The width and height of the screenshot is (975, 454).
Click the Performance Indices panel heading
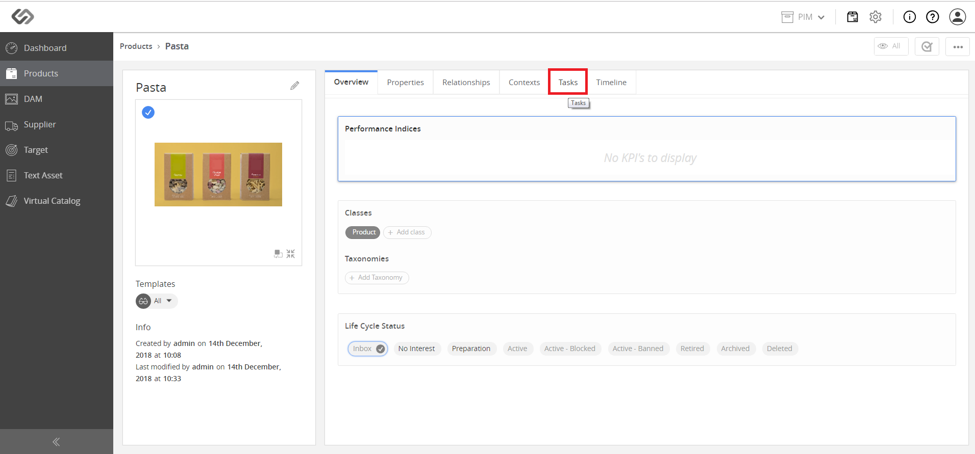point(383,129)
